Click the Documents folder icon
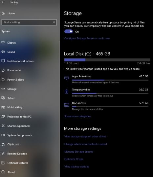Screen dimensions: 153x177 [67, 105]
